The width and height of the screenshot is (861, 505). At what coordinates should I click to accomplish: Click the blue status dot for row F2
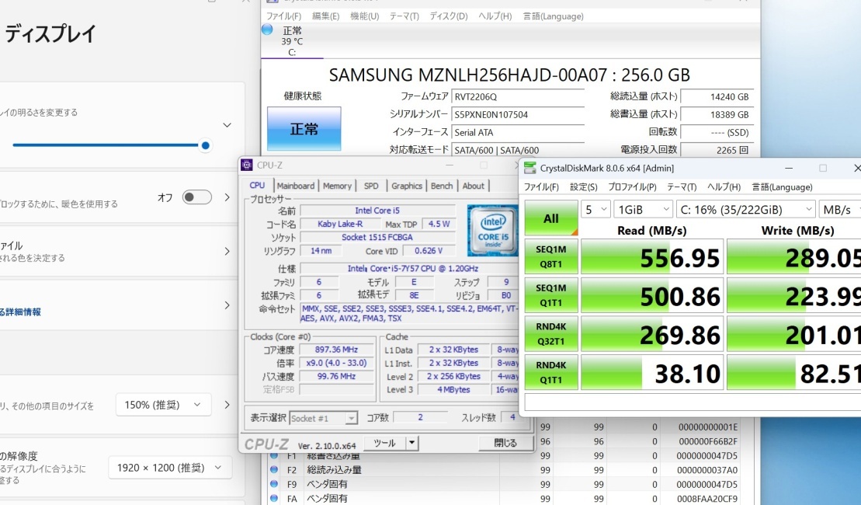point(274,470)
